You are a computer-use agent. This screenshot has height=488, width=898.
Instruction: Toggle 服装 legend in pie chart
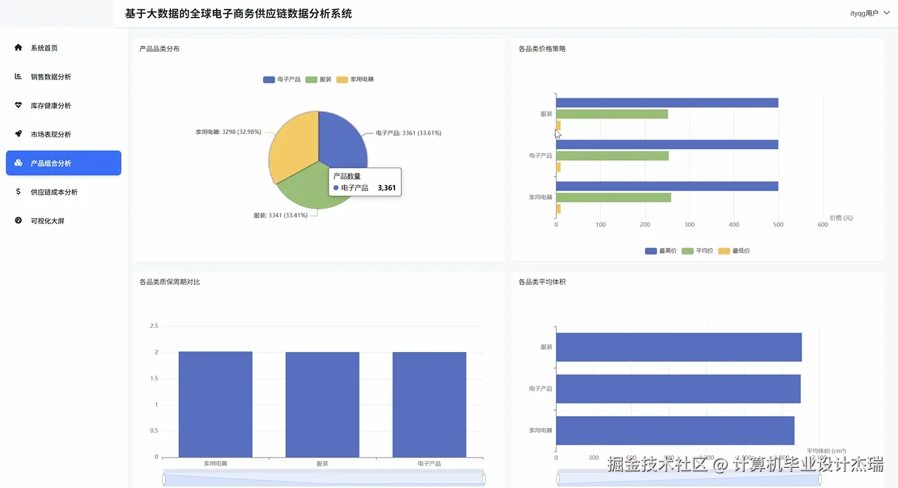pos(318,79)
